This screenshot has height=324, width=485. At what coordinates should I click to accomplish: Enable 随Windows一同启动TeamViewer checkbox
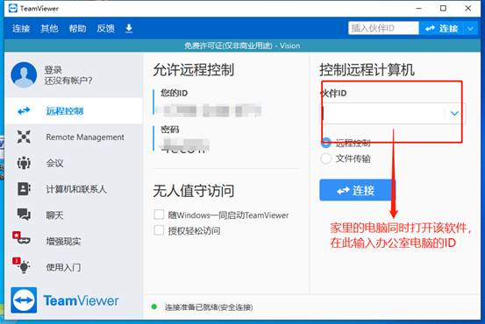pyautogui.click(x=159, y=215)
